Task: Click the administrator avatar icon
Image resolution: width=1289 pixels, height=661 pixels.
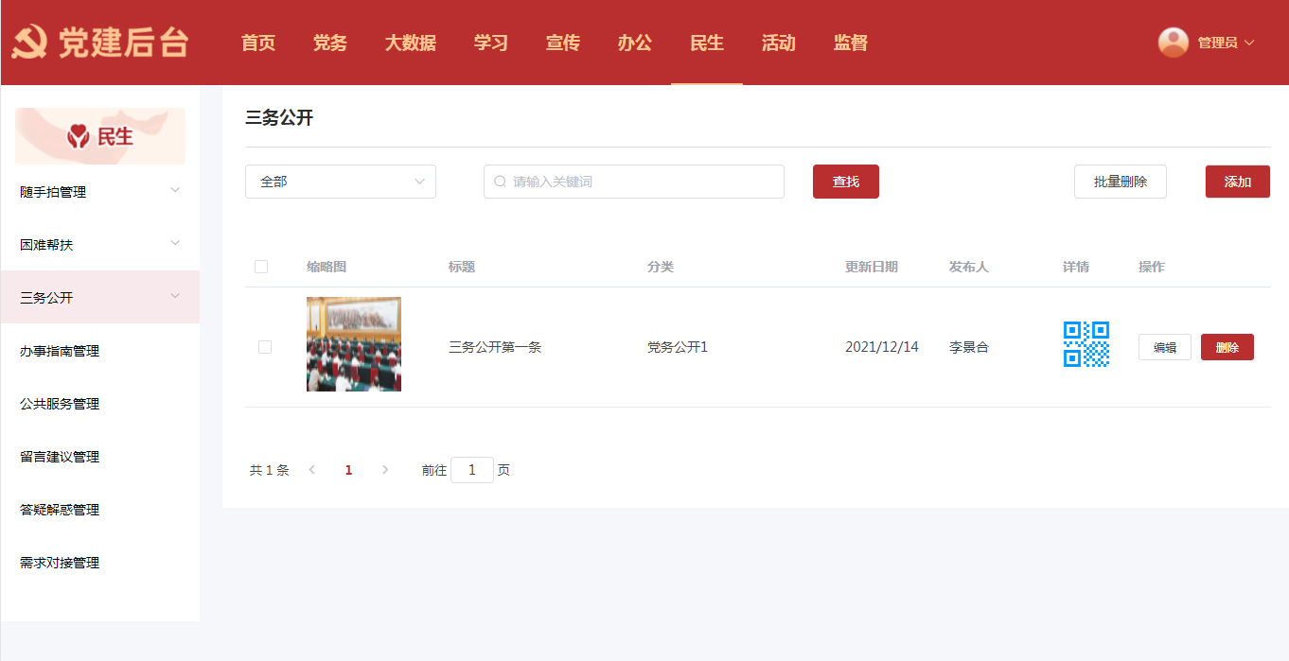Action: 1173,43
